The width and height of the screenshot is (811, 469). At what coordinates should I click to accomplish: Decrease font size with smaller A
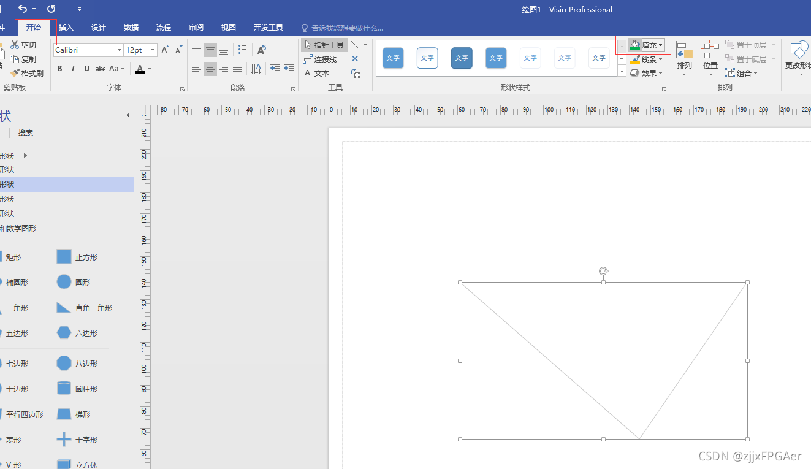pos(178,50)
